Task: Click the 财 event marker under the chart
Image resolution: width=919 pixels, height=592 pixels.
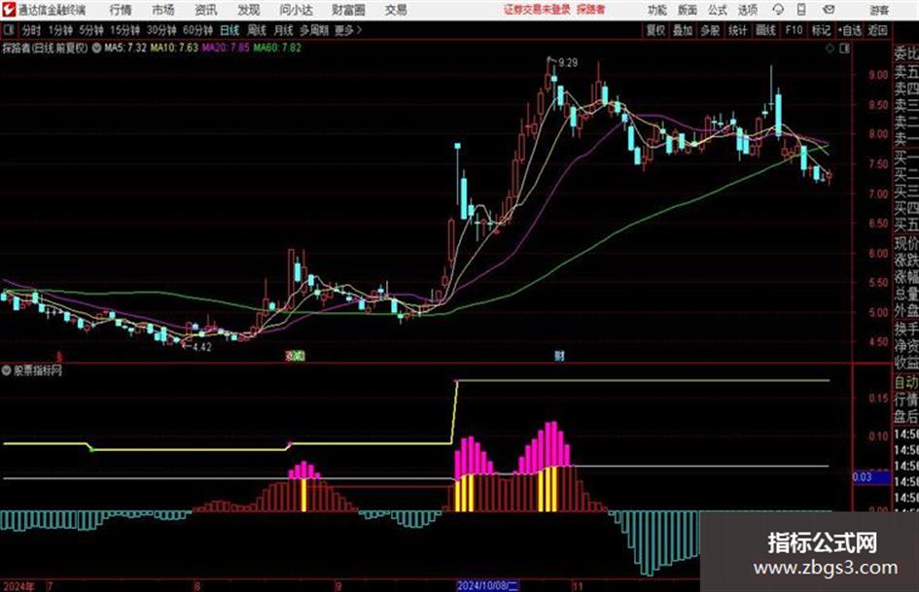Action: pyautogui.click(x=559, y=355)
